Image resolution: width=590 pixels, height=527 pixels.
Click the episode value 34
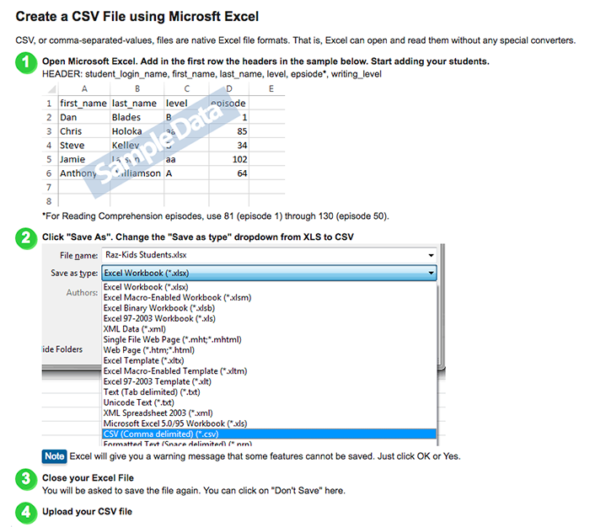(228, 146)
